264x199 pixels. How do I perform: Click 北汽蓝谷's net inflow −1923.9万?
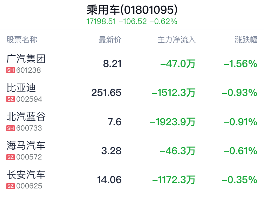tap(172, 122)
